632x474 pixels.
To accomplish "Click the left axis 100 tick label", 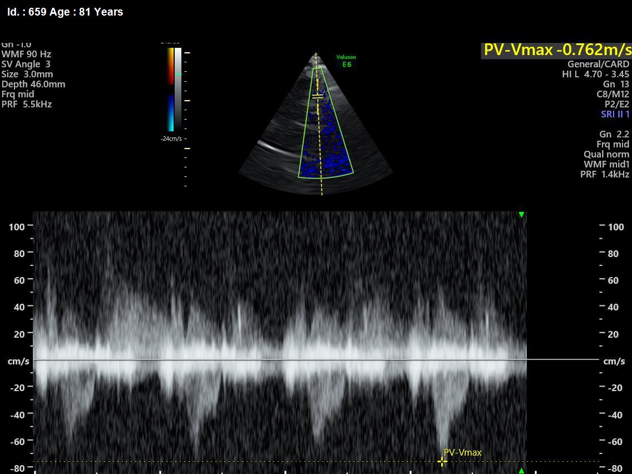I will click(x=17, y=227).
